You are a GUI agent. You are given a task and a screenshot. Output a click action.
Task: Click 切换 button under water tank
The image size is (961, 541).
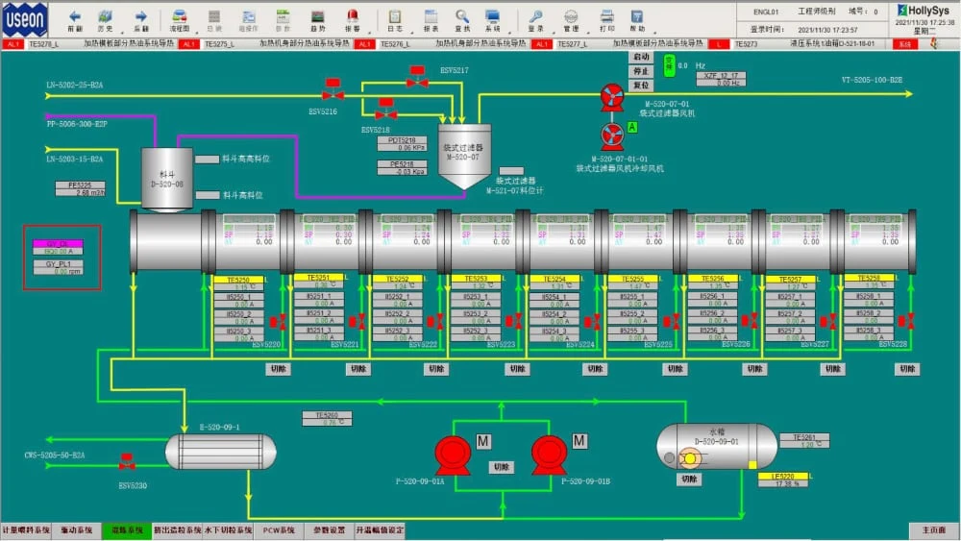689,480
